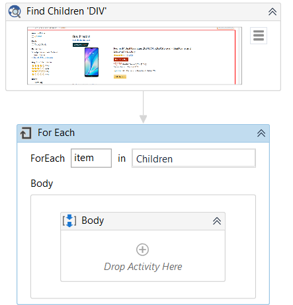Open the selector options hamburger menu
This screenshot has height=305, width=293.
pyautogui.click(x=259, y=36)
